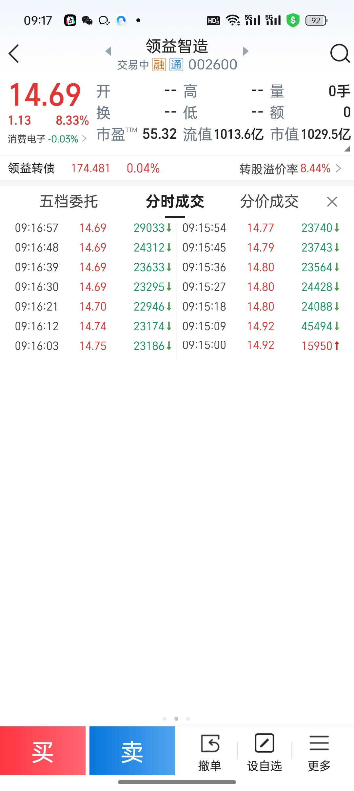Image resolution: width=354 pixels, height=791 pixels.
Task: Open the search magnifier icon
Action: 340,53
